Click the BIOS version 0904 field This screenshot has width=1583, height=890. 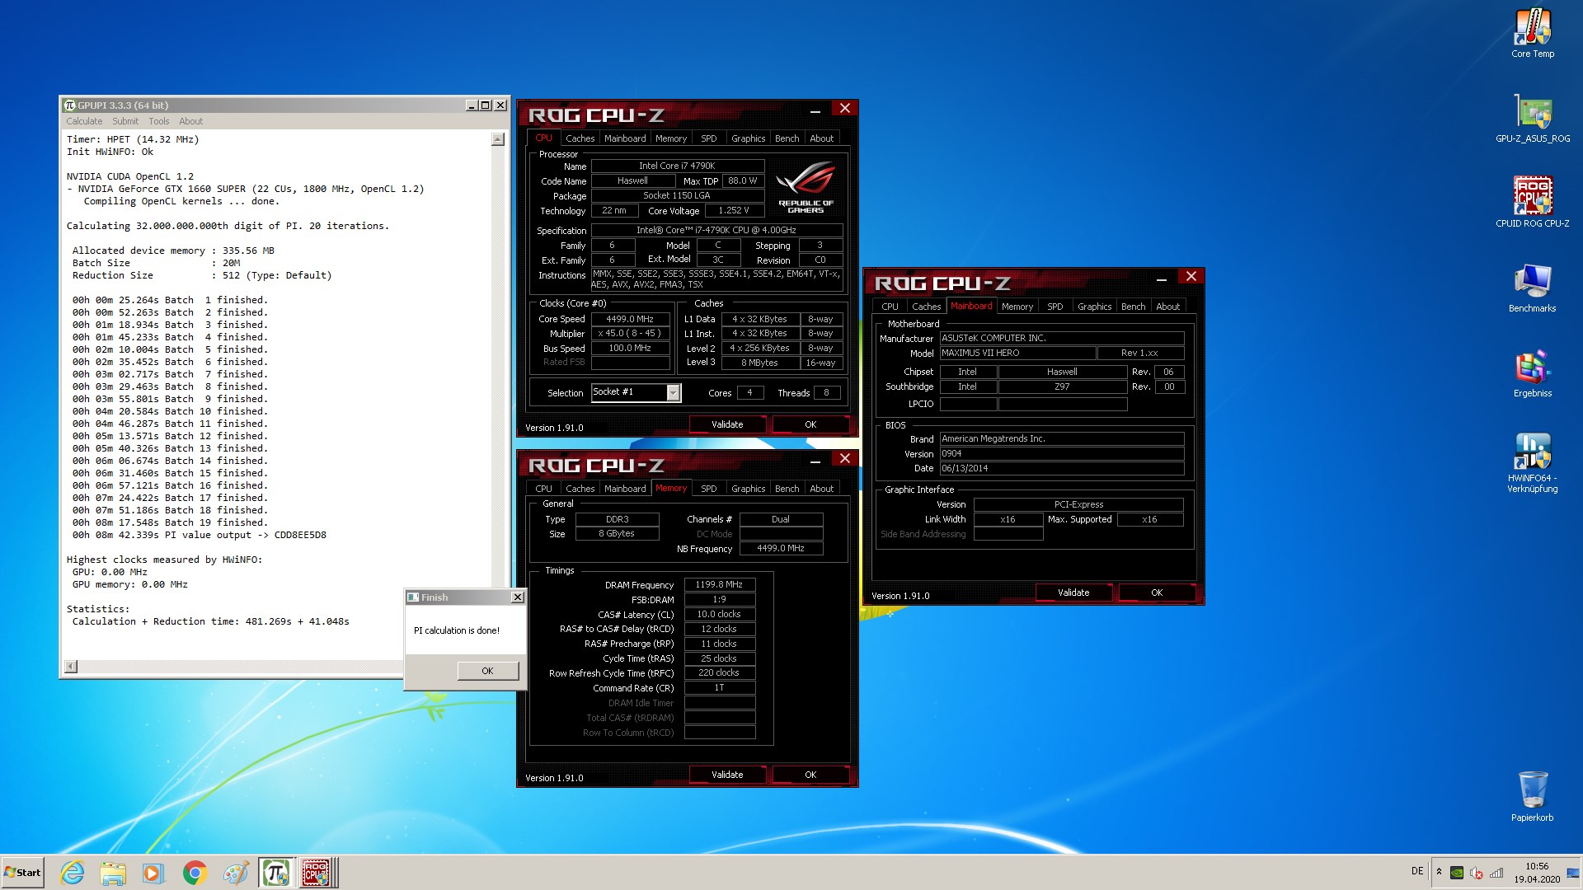coord(1062,453)
